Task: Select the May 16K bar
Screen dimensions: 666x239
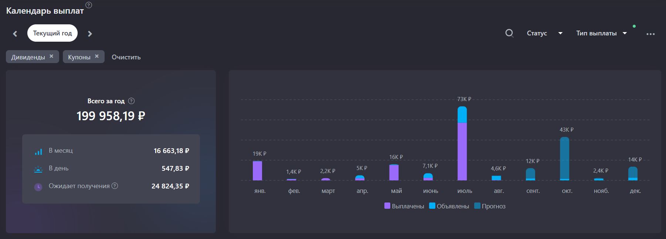Action: coord(394,172)
